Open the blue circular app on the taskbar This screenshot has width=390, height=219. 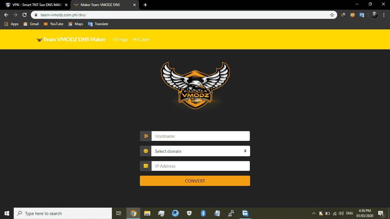click(175, 213)
